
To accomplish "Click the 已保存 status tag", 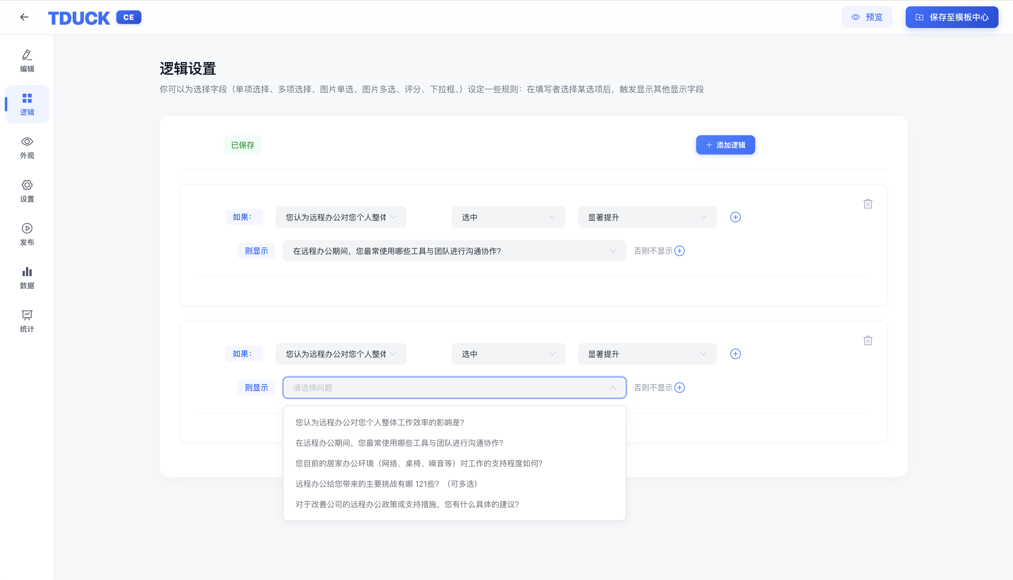I will click(x=242, y=145).
